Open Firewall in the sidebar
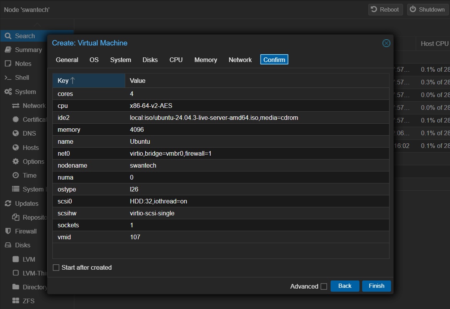 pos(26,231)
